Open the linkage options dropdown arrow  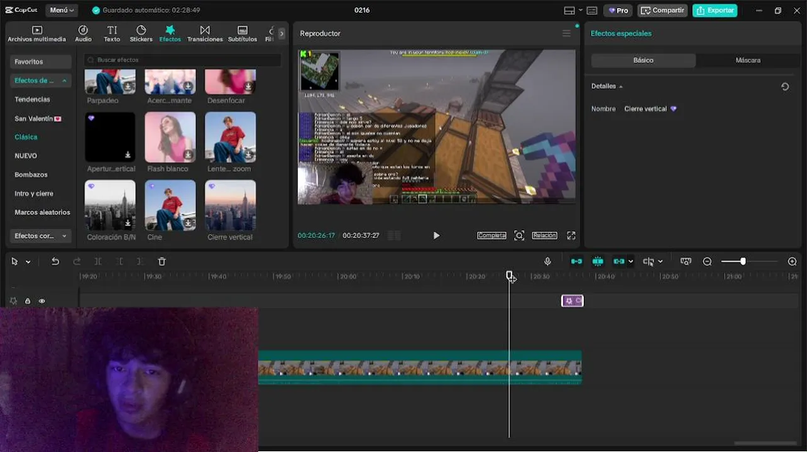(x=630, y=262)
